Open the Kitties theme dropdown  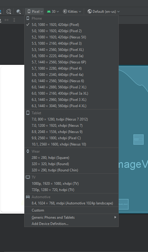point(72,12)
